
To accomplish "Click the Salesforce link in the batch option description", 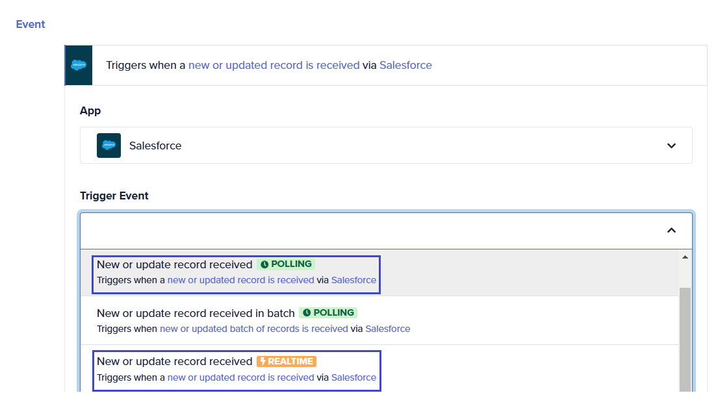I will (x=388, y=329).
